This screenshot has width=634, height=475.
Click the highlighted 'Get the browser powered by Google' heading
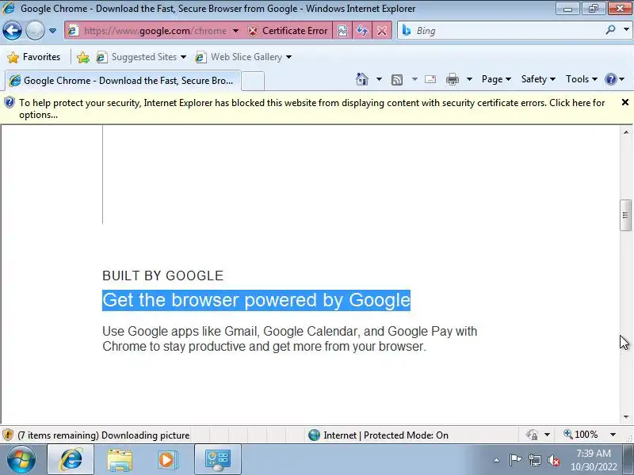(256, 300)
